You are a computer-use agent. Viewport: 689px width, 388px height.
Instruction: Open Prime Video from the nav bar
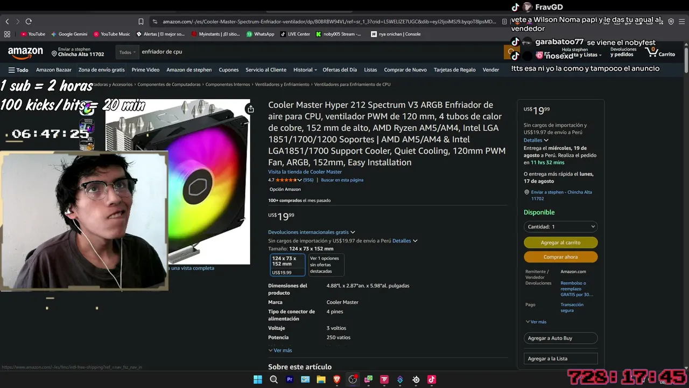click(x=145, y=70)
